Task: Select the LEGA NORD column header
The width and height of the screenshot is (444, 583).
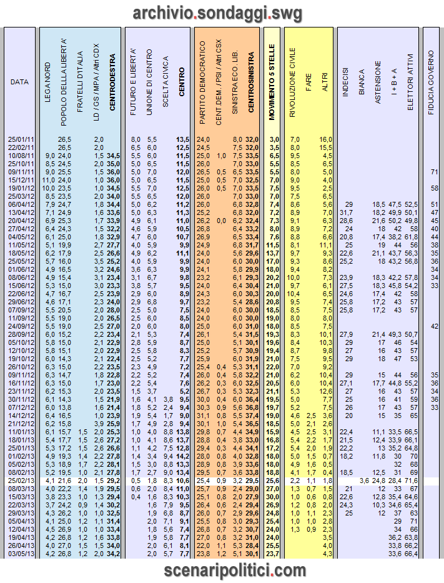Action: tap(47, 82)
